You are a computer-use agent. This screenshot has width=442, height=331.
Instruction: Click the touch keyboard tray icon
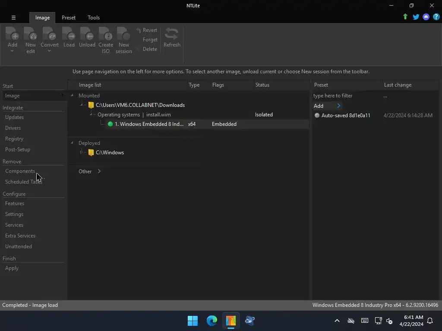(x=364, y=321)
